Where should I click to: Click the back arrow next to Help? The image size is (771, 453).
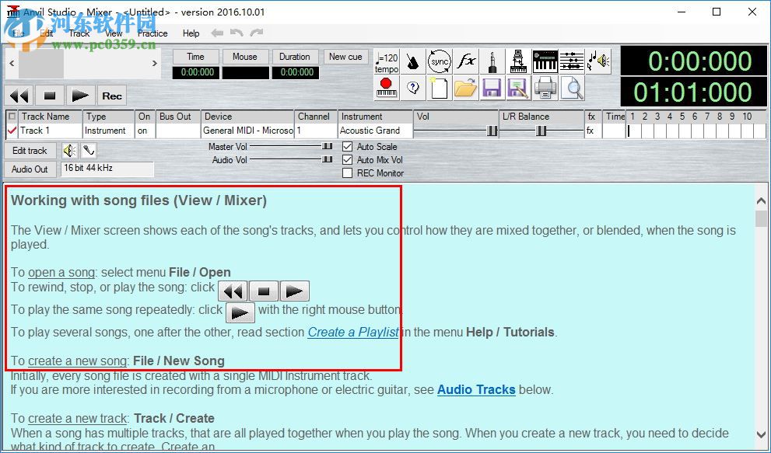(217, 33)
